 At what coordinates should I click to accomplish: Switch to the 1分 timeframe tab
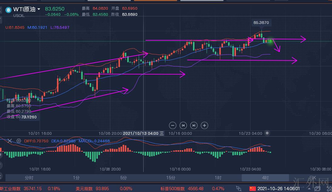(x=76, y=178)
